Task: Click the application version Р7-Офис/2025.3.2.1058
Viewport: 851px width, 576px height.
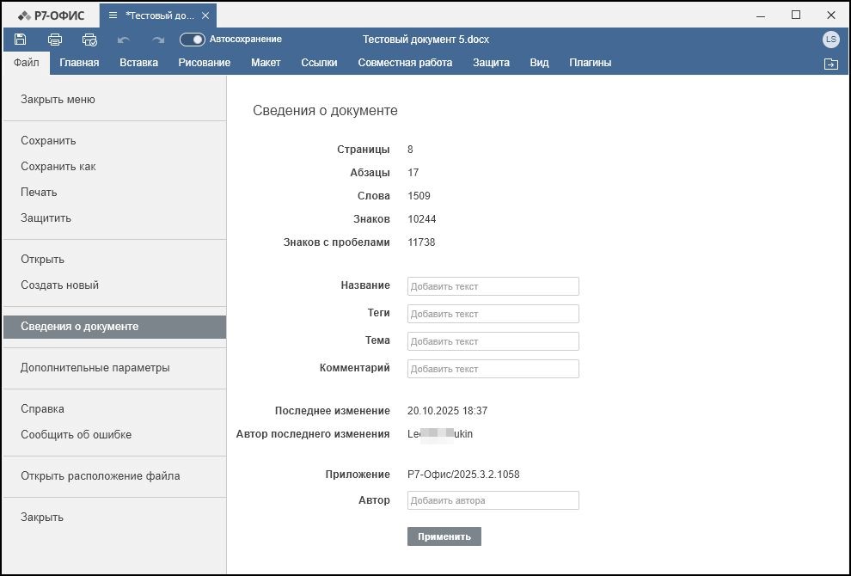Action: click(463, 475)
